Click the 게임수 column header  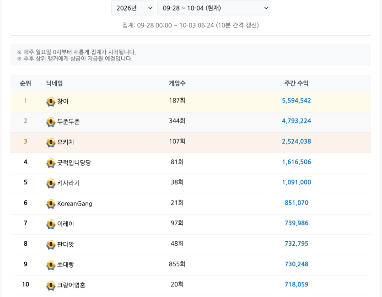177,83
